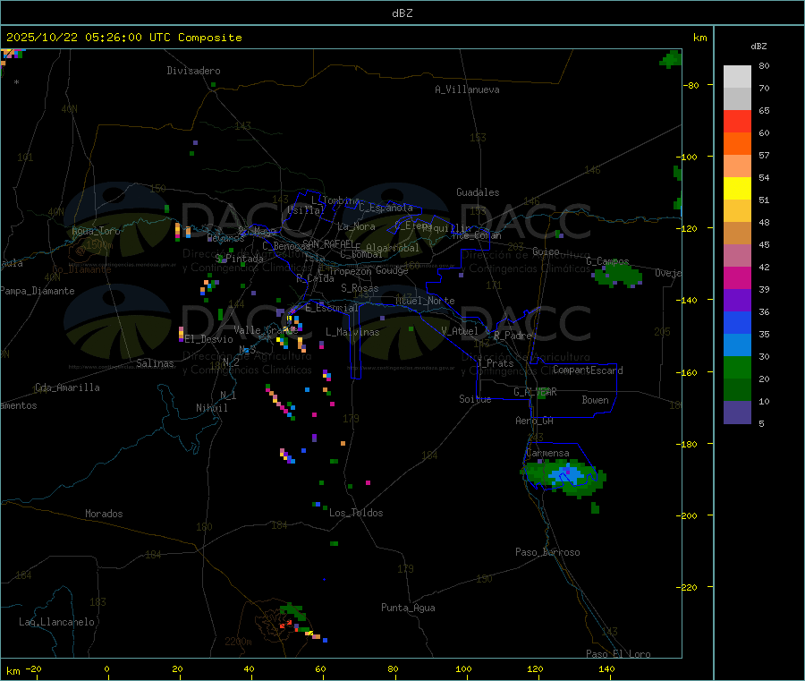Click the Atuel_Norte label
The image size is (805, 681).
425,301
